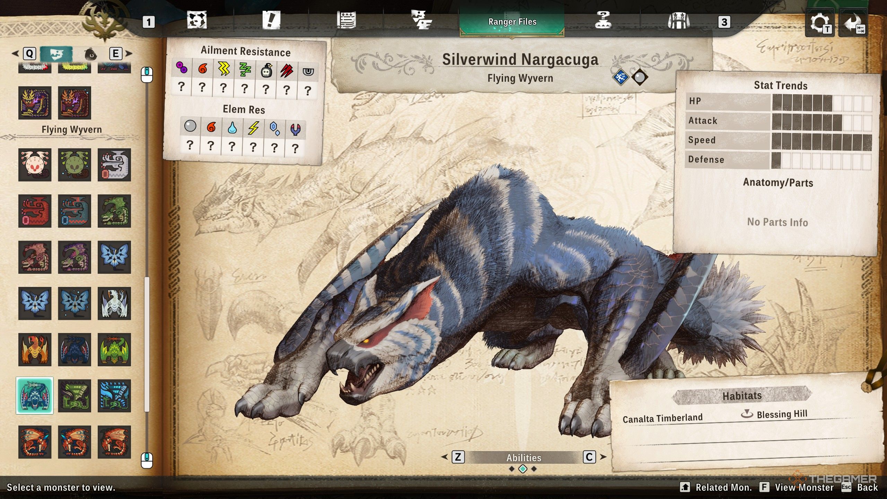887x499 pixels.
Task: Select the large monster category toggle
Action: point(56,54)
